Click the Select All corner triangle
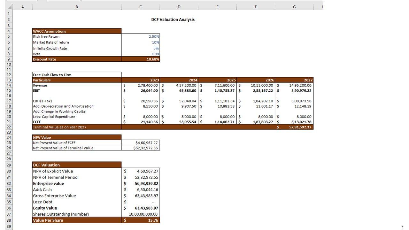The height and width of the screenshot is (230, 409). pyautogui.click(x=10, y=7)
